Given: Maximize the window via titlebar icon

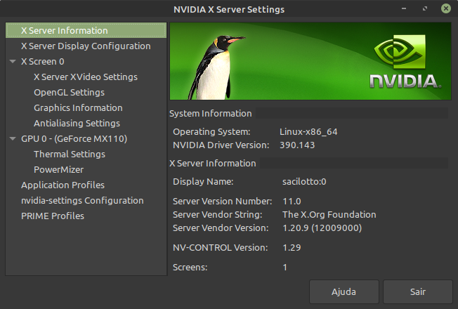Looking at the screenshot, I should click(x=425, y=8).
